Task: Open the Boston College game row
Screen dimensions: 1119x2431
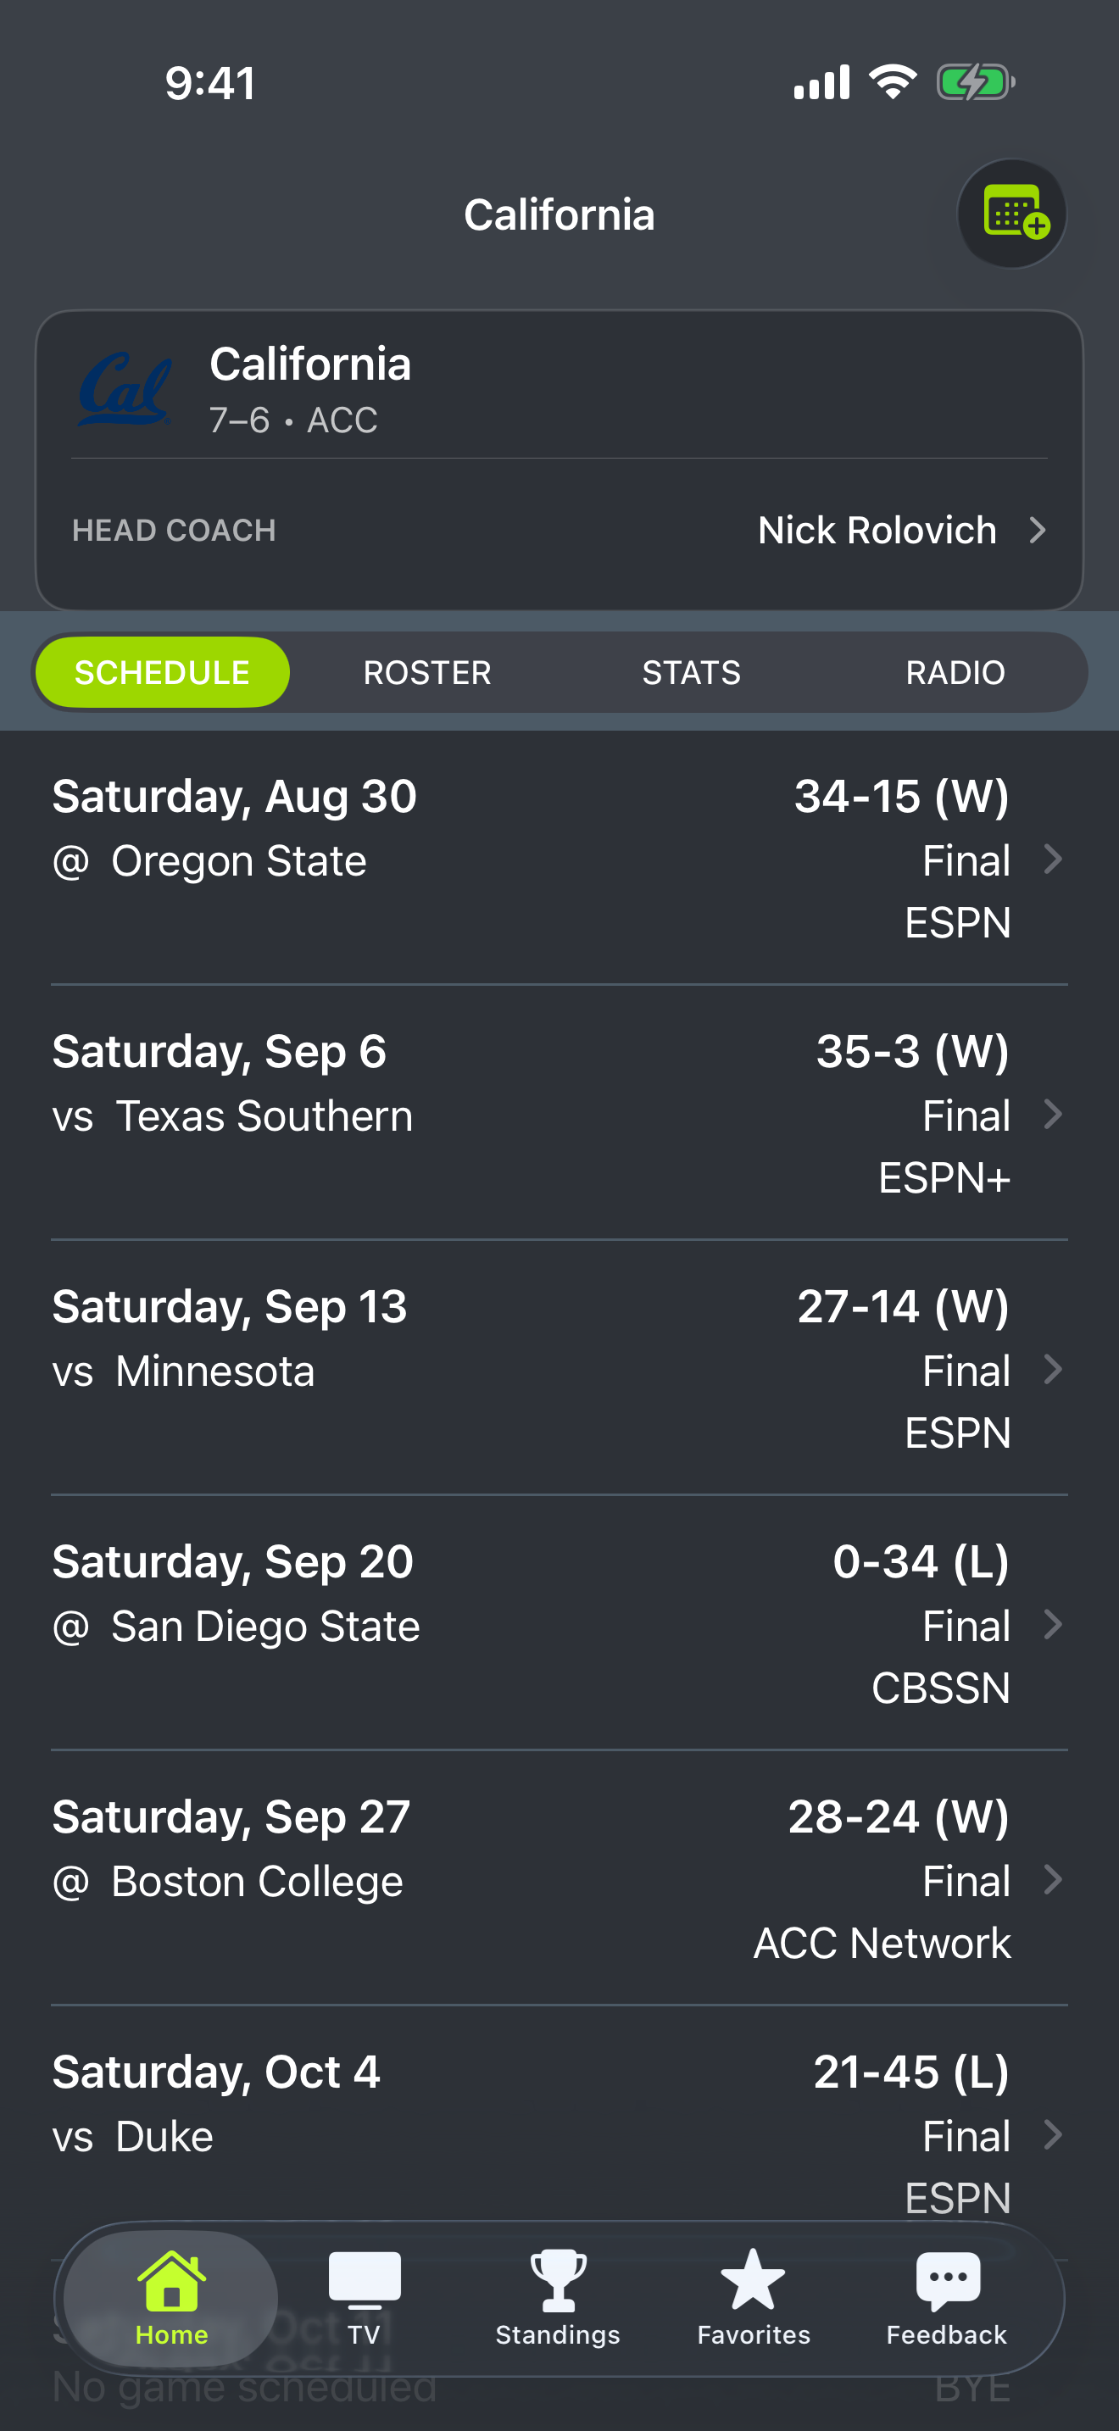Action: pyautogui.click(x=559, y=1878)
